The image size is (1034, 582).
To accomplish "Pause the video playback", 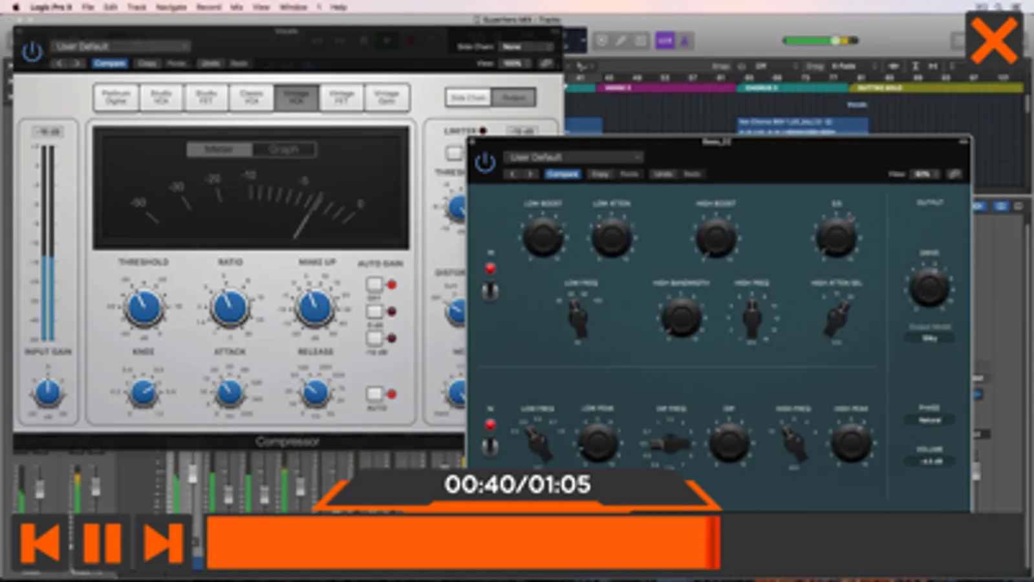I will click(x=102, y=542).
